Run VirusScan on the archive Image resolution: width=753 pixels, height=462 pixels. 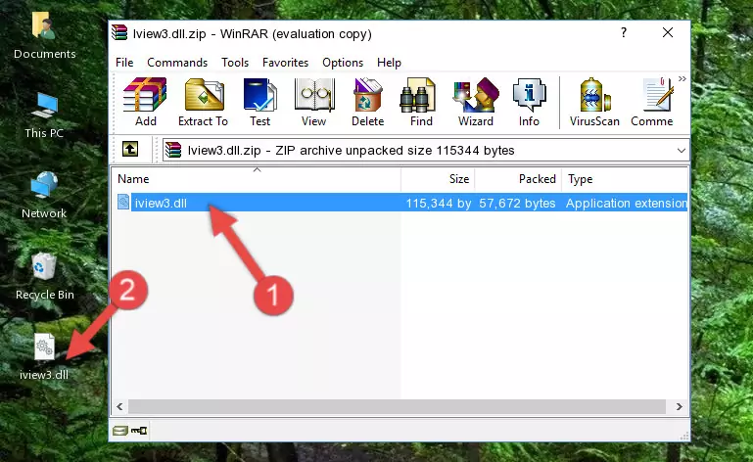pyautogui.click(x=594, y=103)
